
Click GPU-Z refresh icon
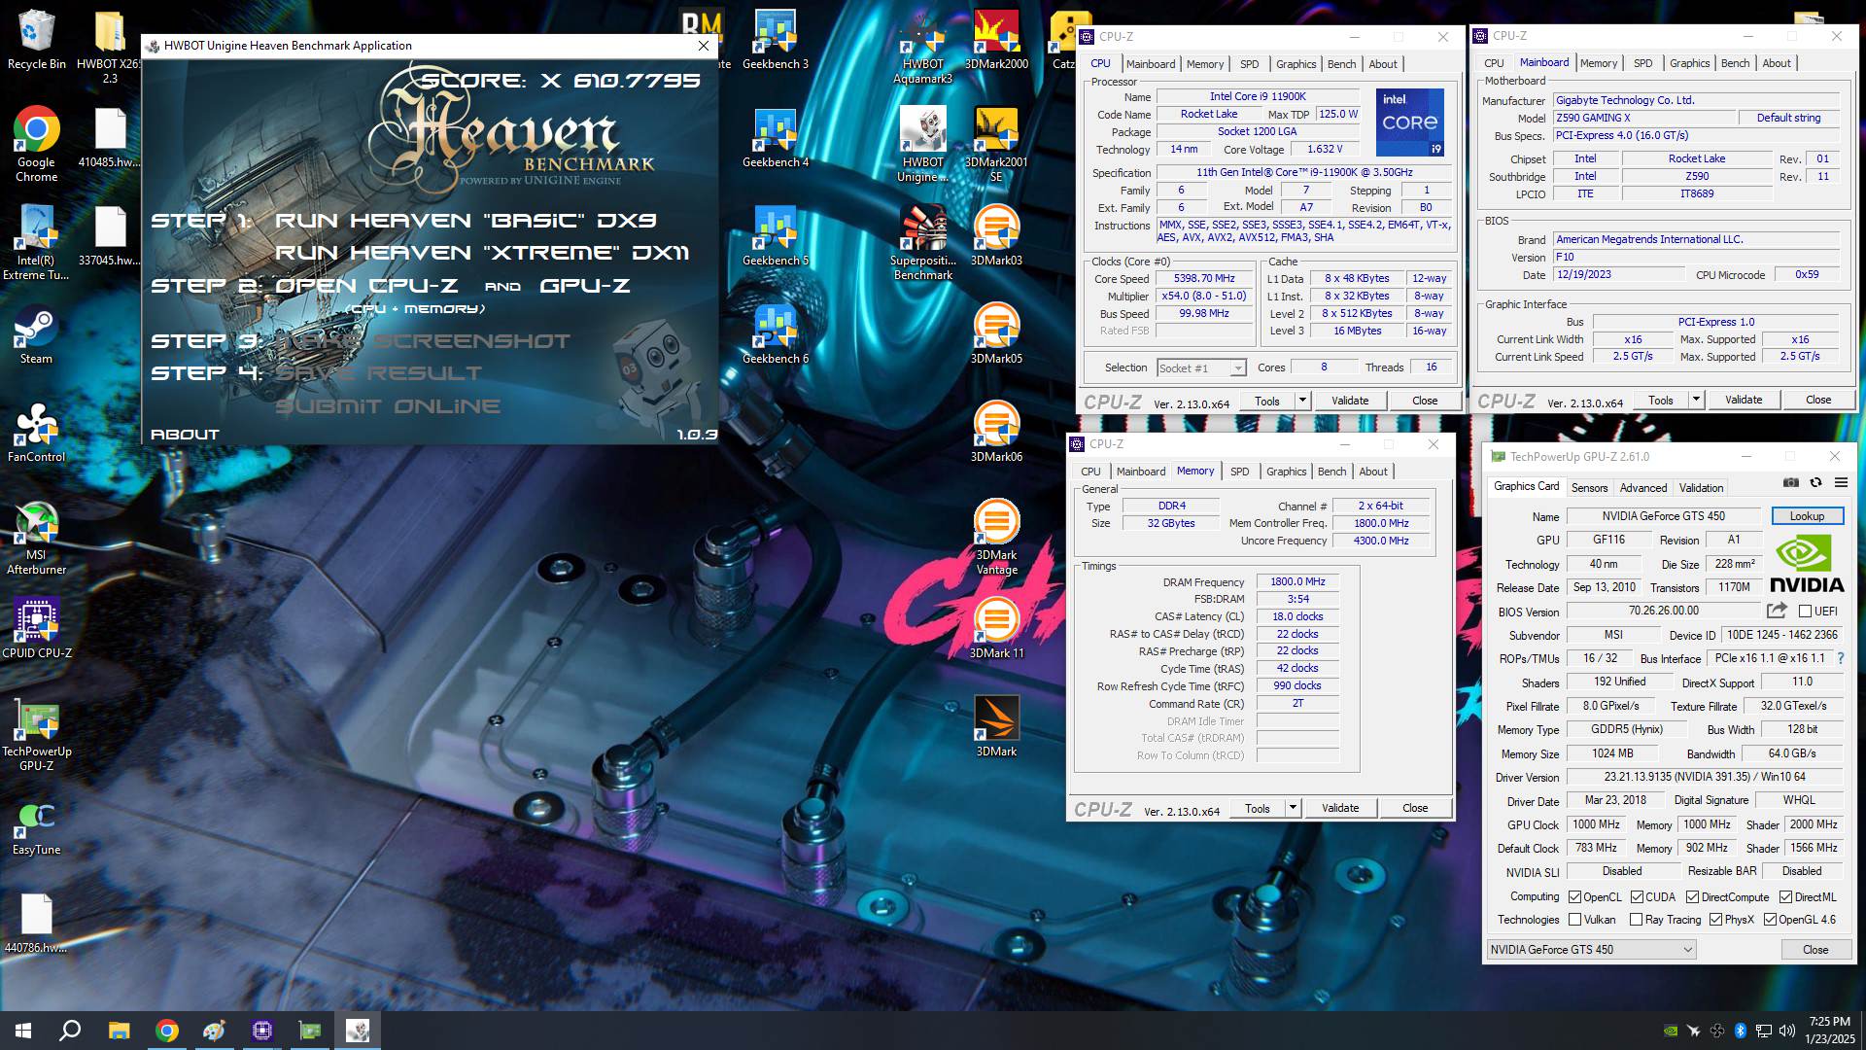(1815, 482)
